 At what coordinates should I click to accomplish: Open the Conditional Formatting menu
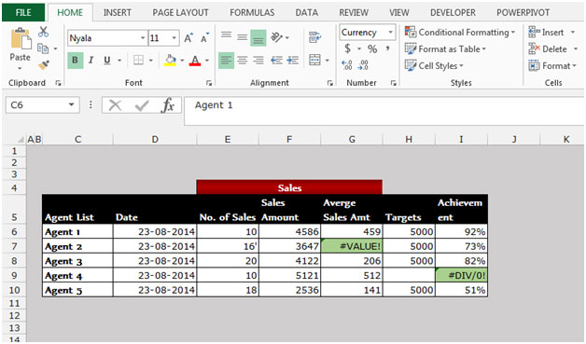[x=460, y=32]
